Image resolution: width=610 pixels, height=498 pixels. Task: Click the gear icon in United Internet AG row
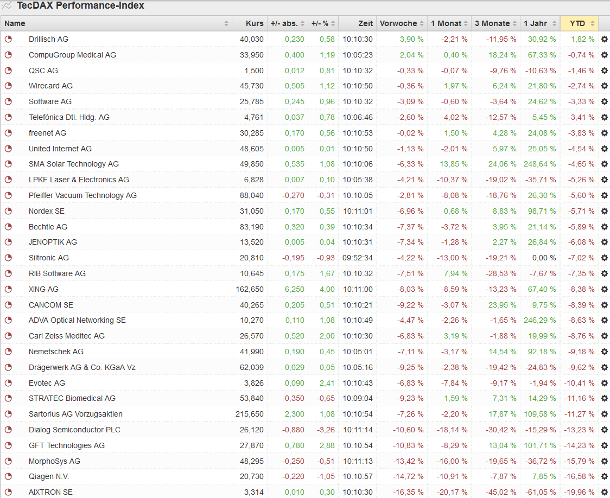pyautogui.click(x=604, y=149)
